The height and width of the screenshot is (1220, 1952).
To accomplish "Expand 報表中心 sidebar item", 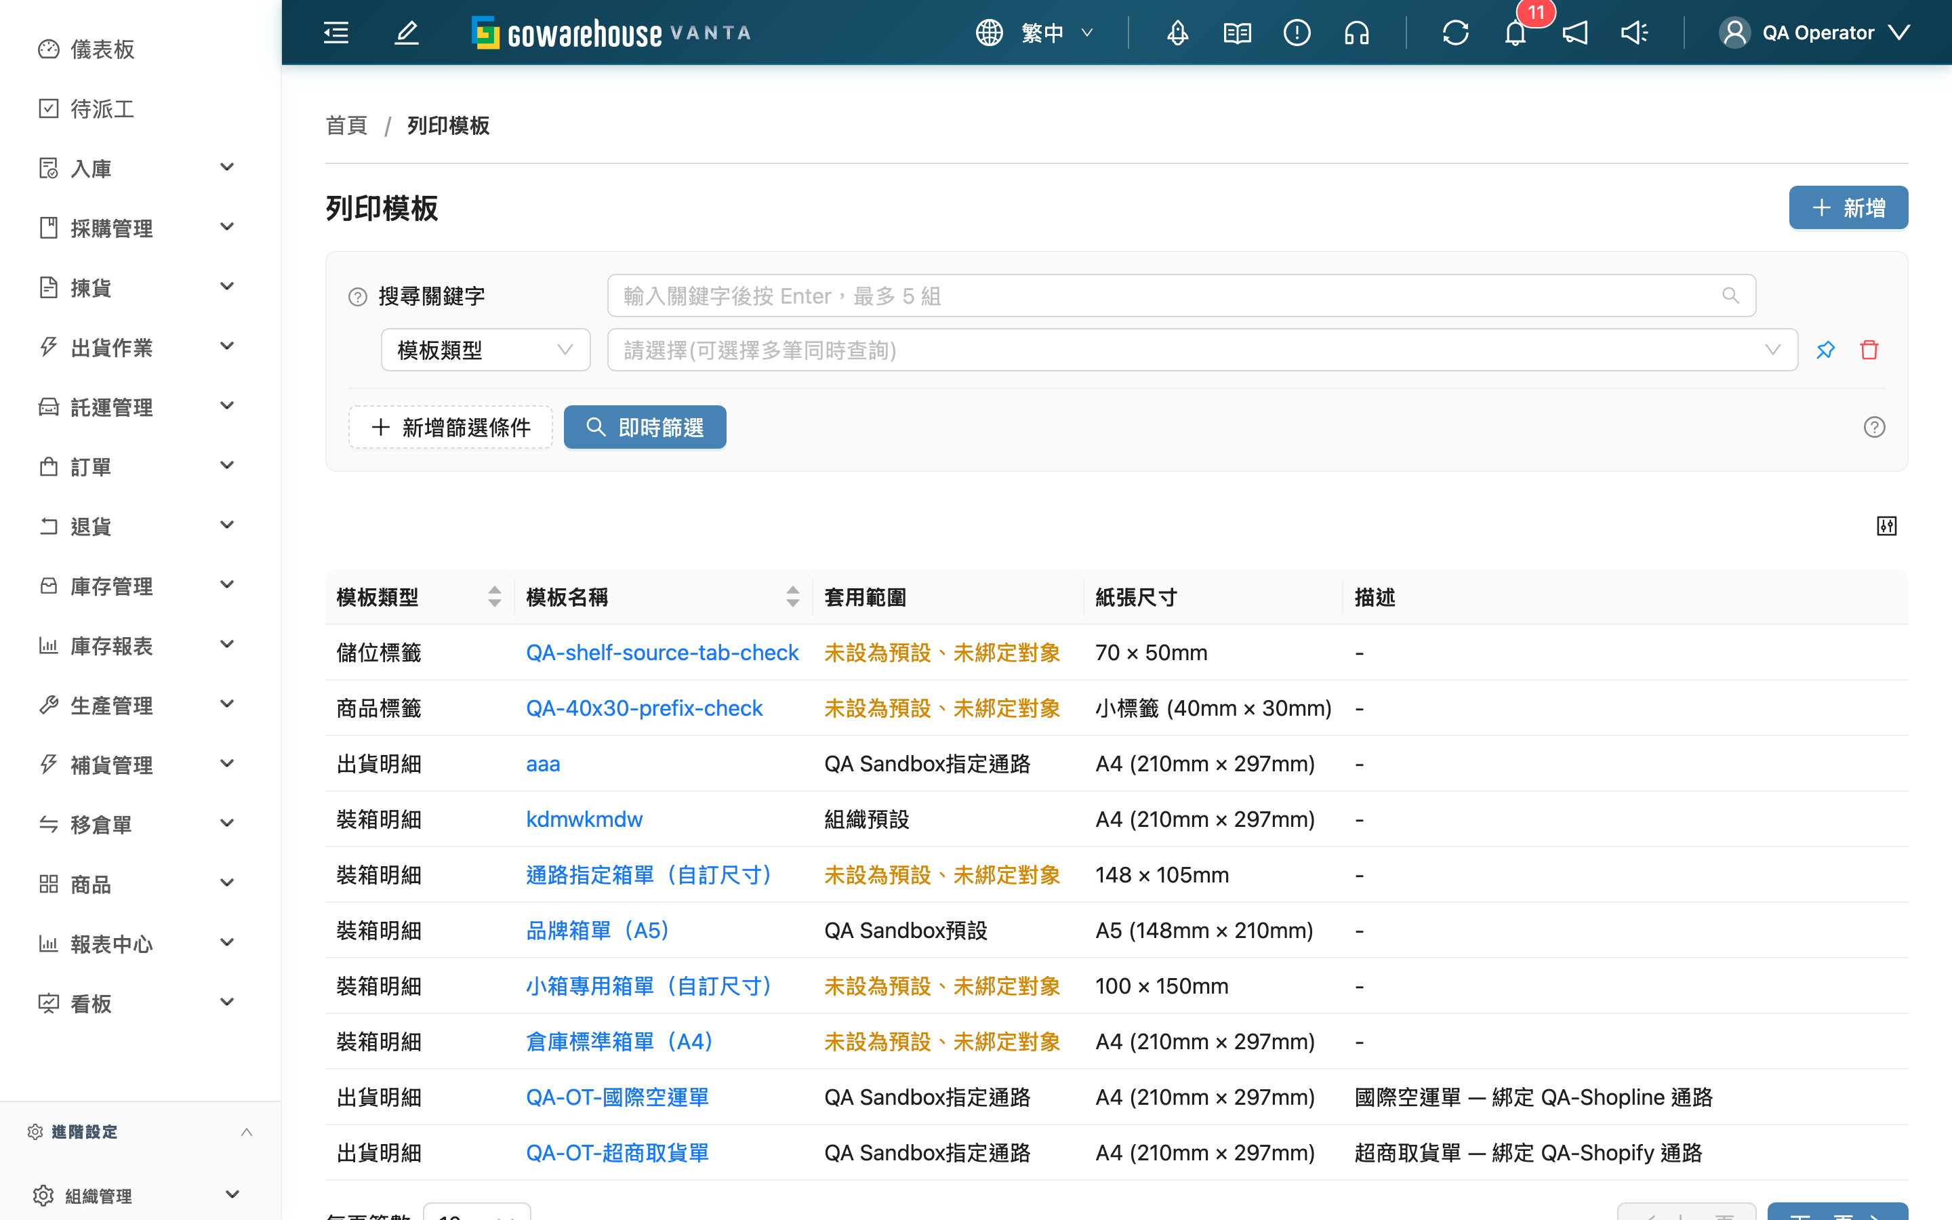I will [137, 943].
